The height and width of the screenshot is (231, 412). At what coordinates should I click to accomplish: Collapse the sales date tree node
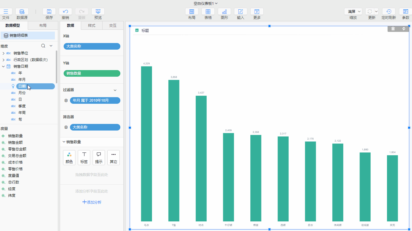point(3,66)
